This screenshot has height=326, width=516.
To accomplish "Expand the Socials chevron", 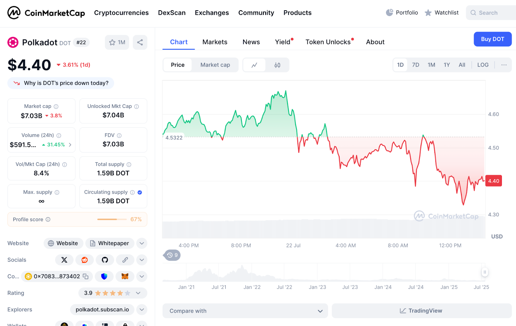I will pos(142,260).
